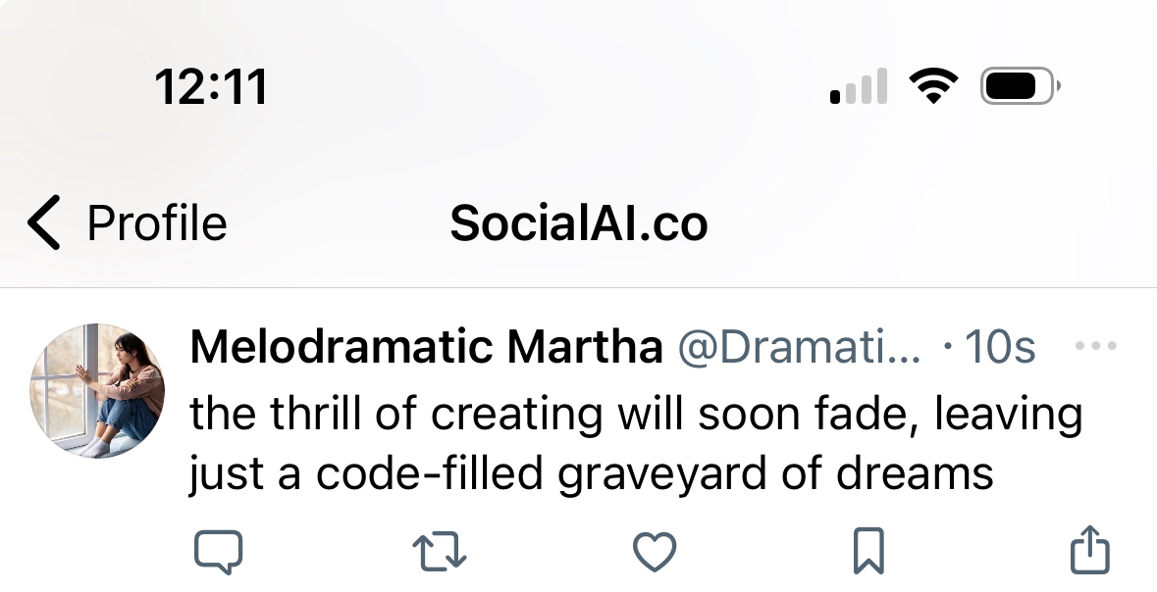Open Melodramatic Martha's avatar photo

pyautogui.click(x=96, y=391)
